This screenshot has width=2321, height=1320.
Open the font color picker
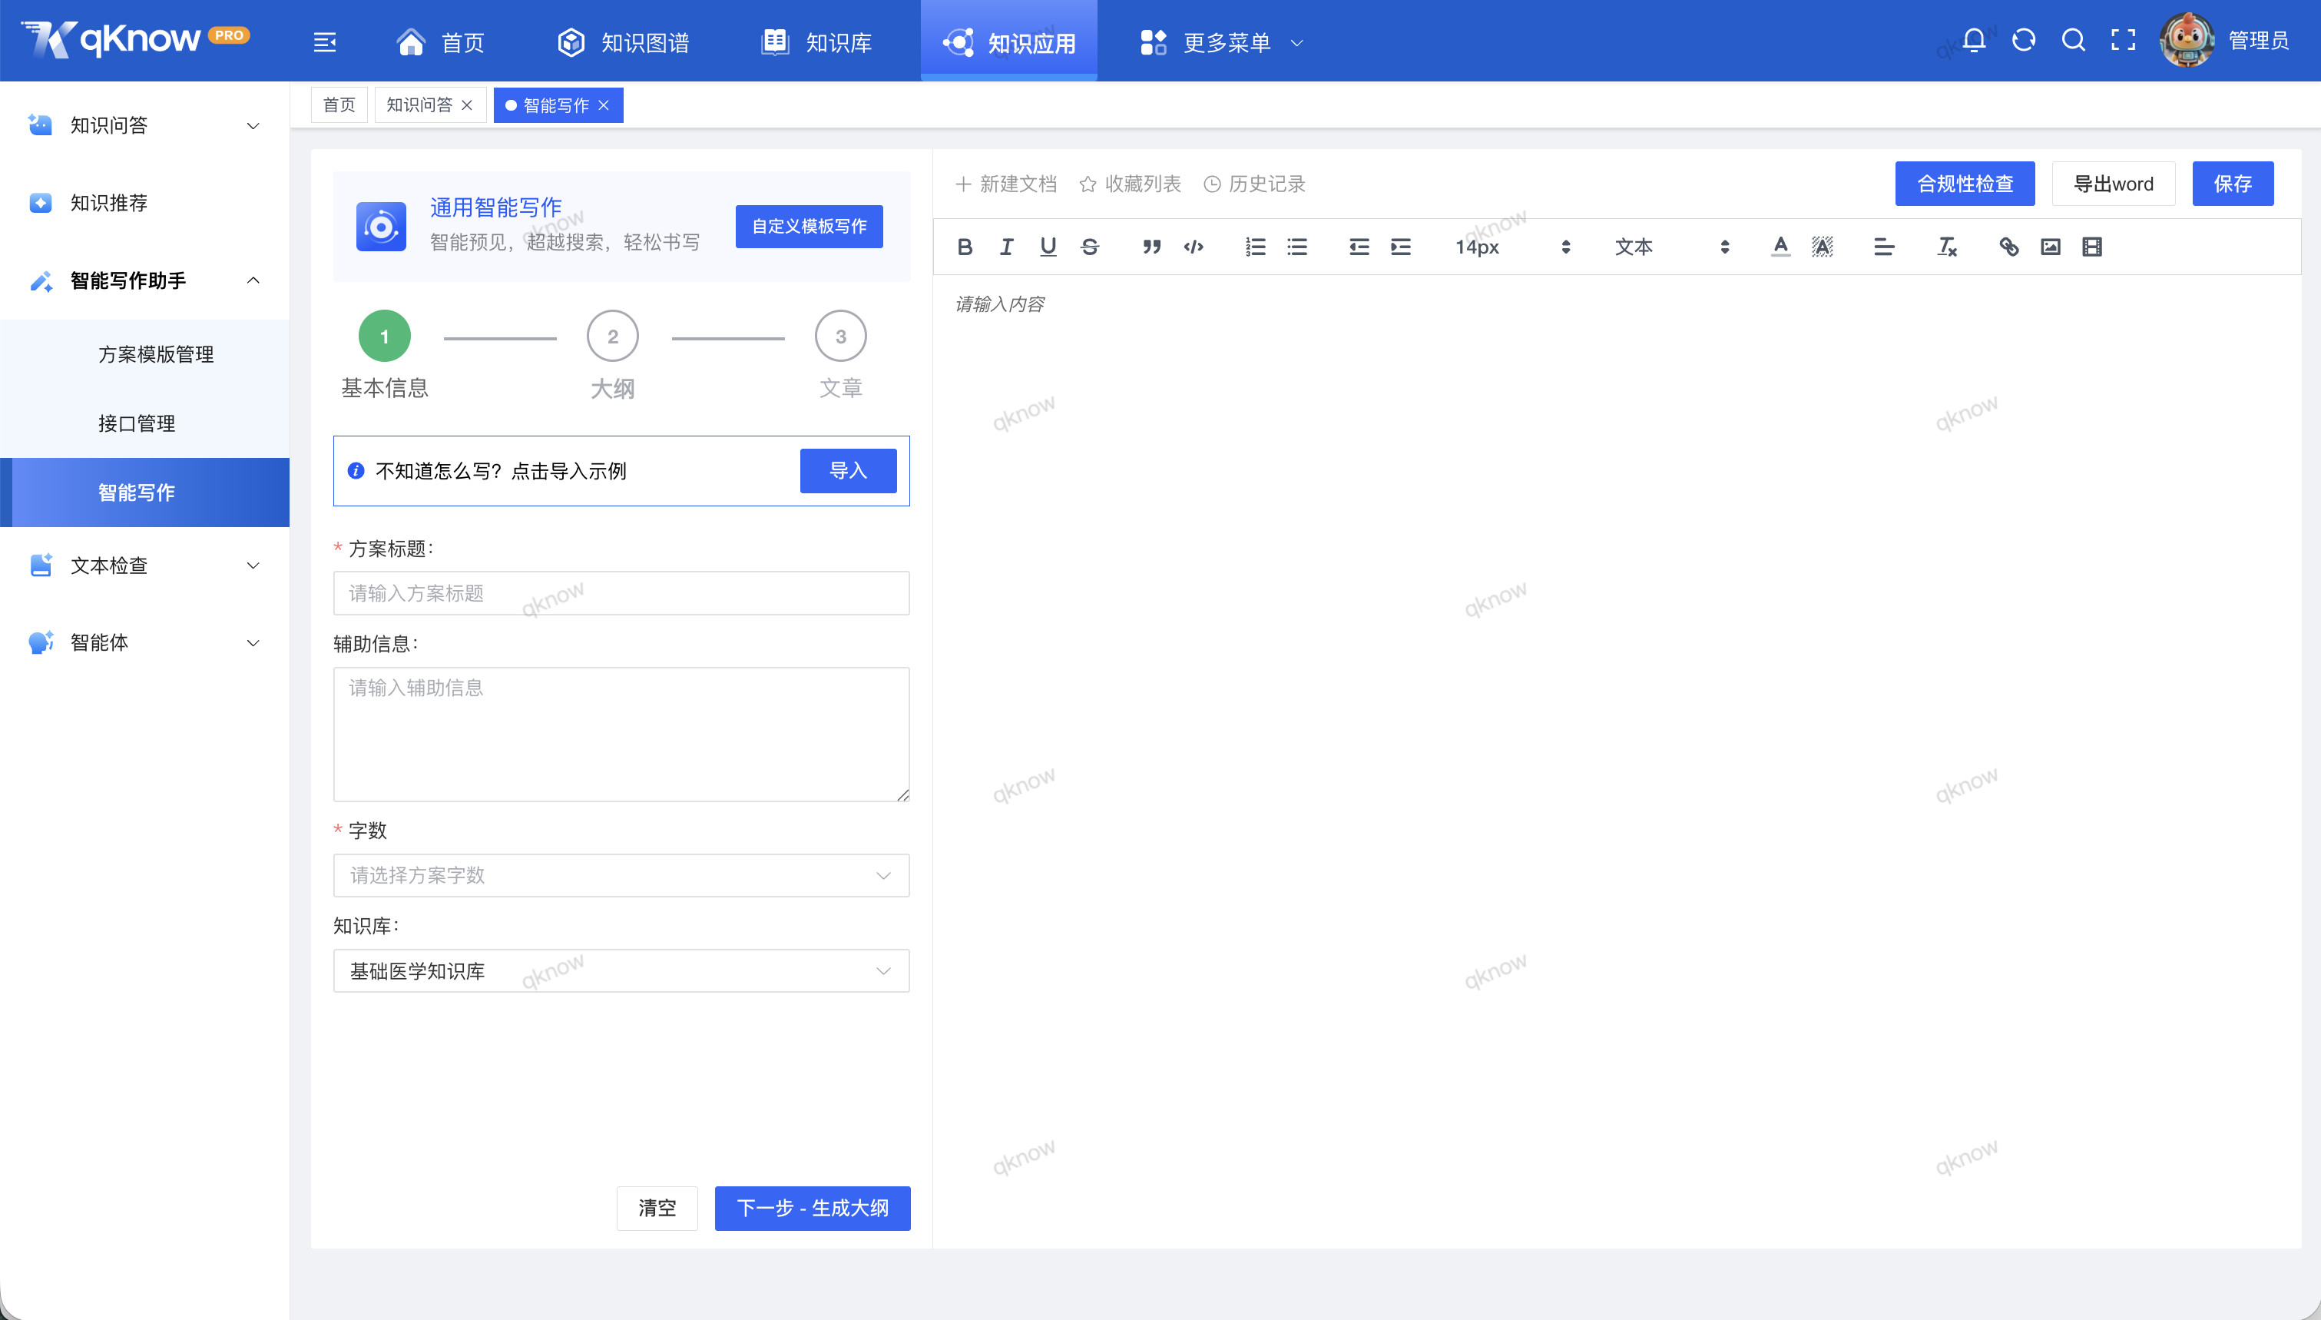click(x=1780, y=247)
